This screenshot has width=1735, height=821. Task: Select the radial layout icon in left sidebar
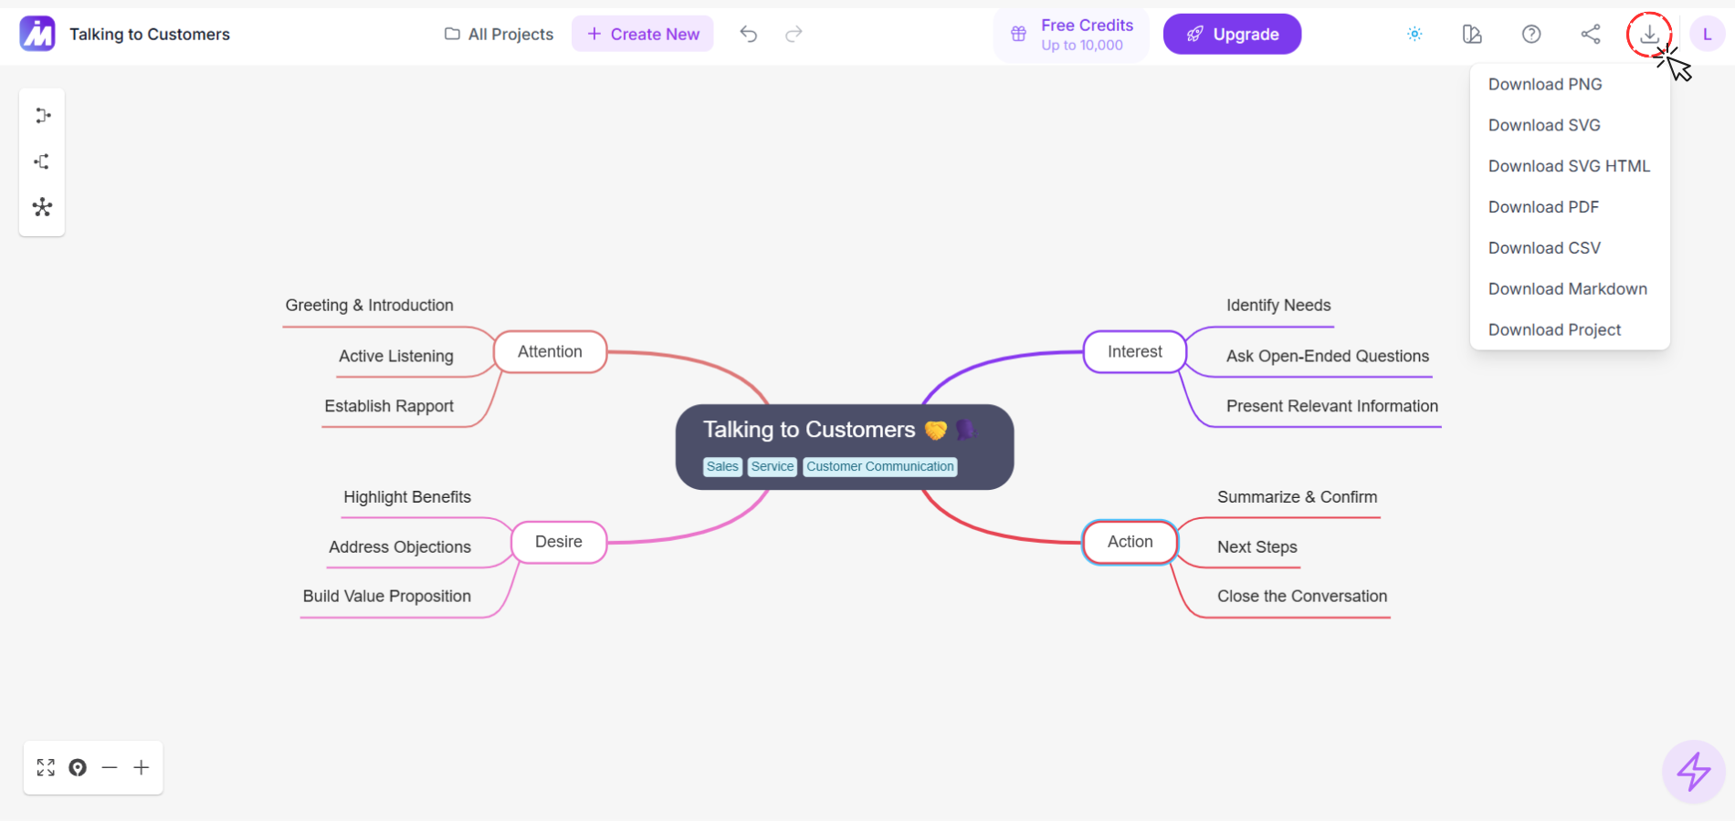(x=42, y=207)
